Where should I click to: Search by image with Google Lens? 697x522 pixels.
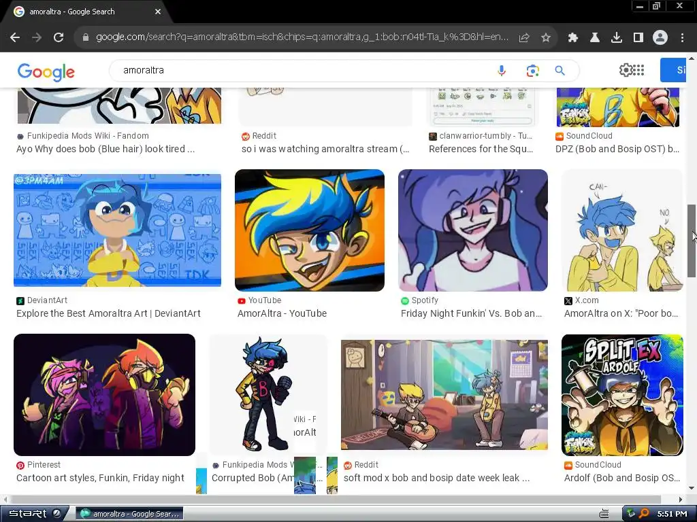532,71
